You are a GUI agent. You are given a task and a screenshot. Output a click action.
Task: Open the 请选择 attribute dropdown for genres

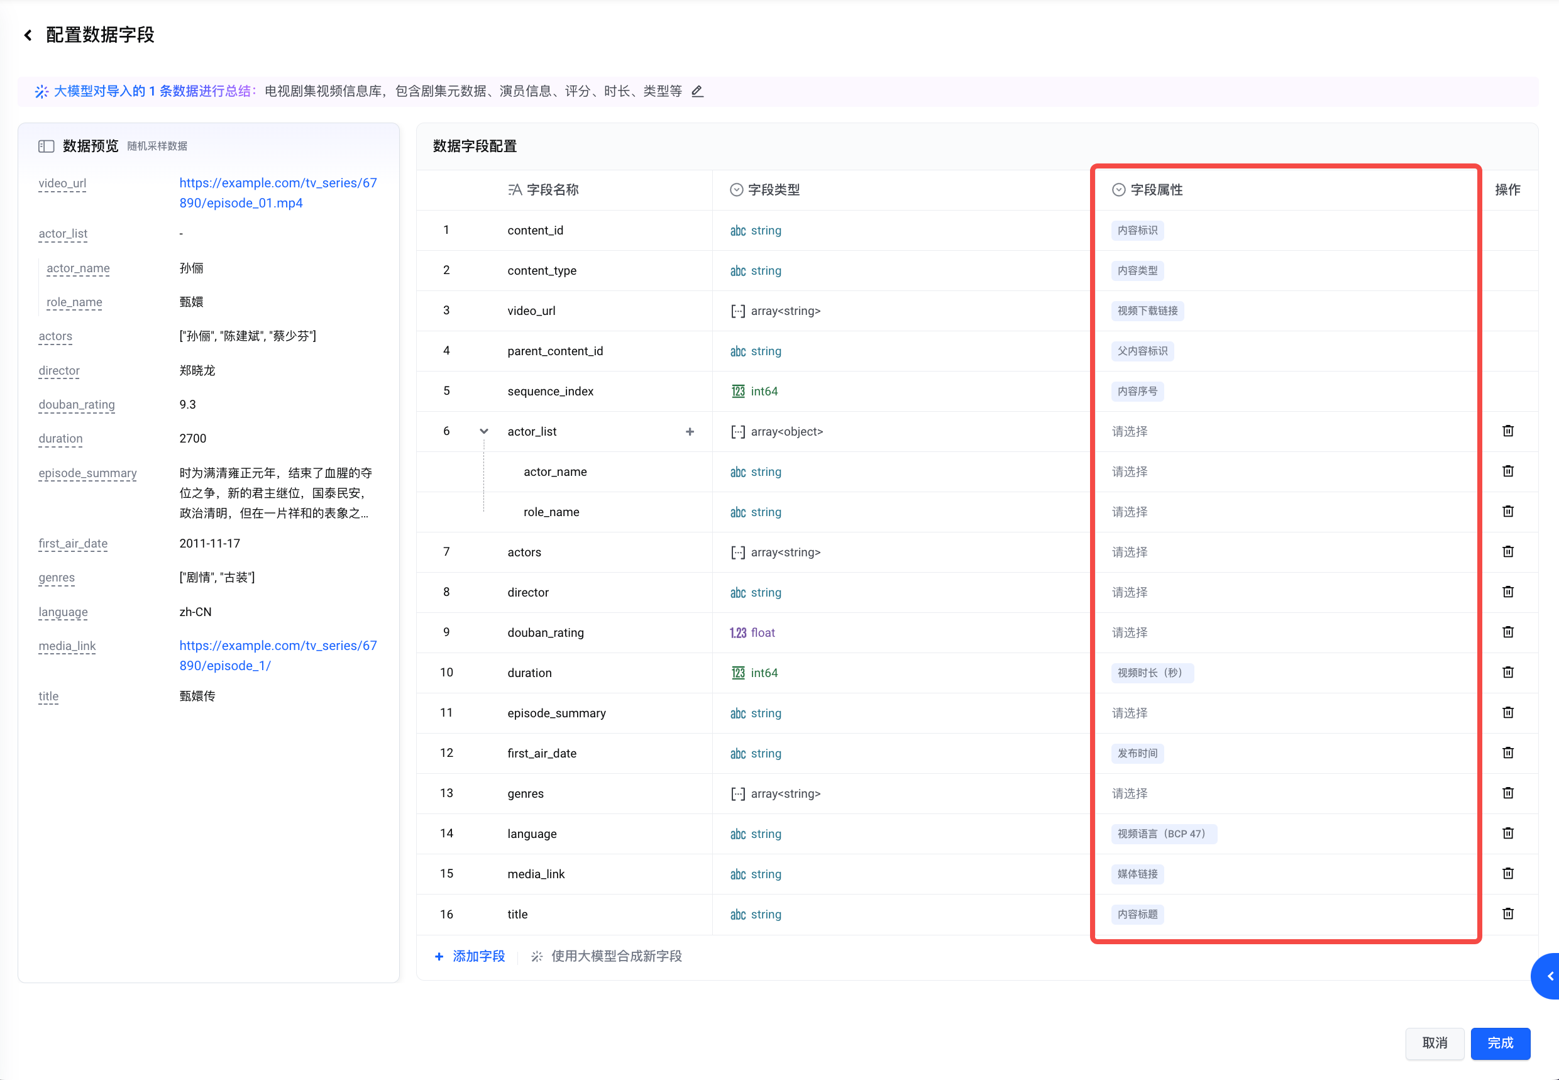click(1129, 793)
